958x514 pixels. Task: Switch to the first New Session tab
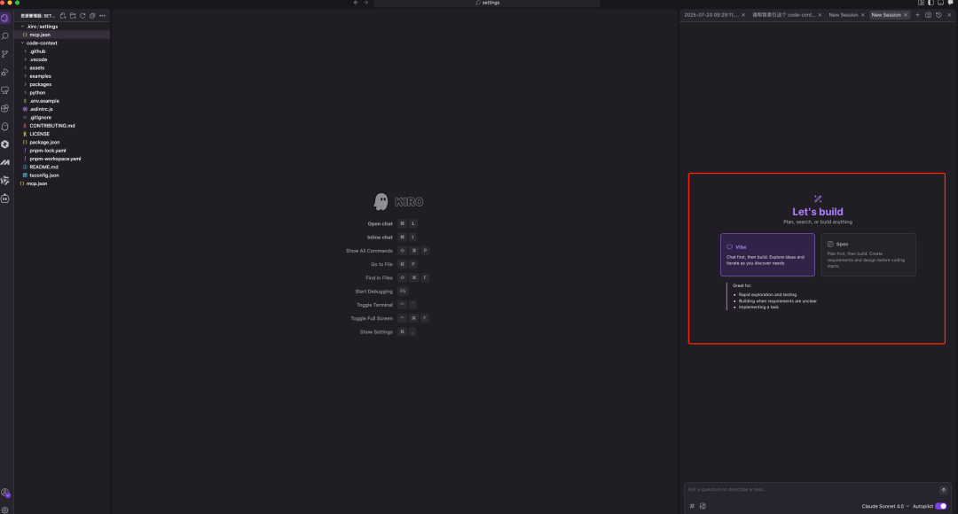click(x=844, y=15)
